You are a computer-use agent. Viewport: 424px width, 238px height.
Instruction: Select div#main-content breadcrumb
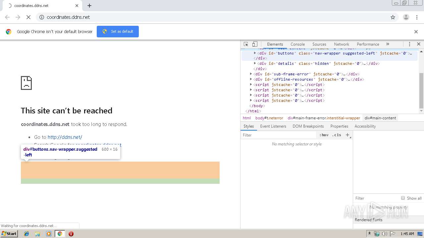380,118
